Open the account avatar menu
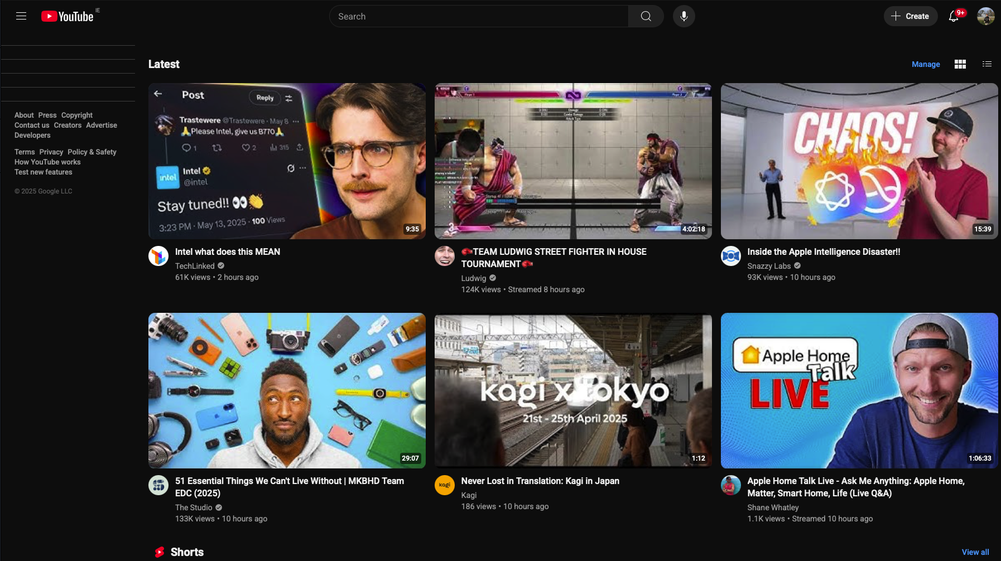The width and height of the screenshot is (1001, 561). pos(985,16)
